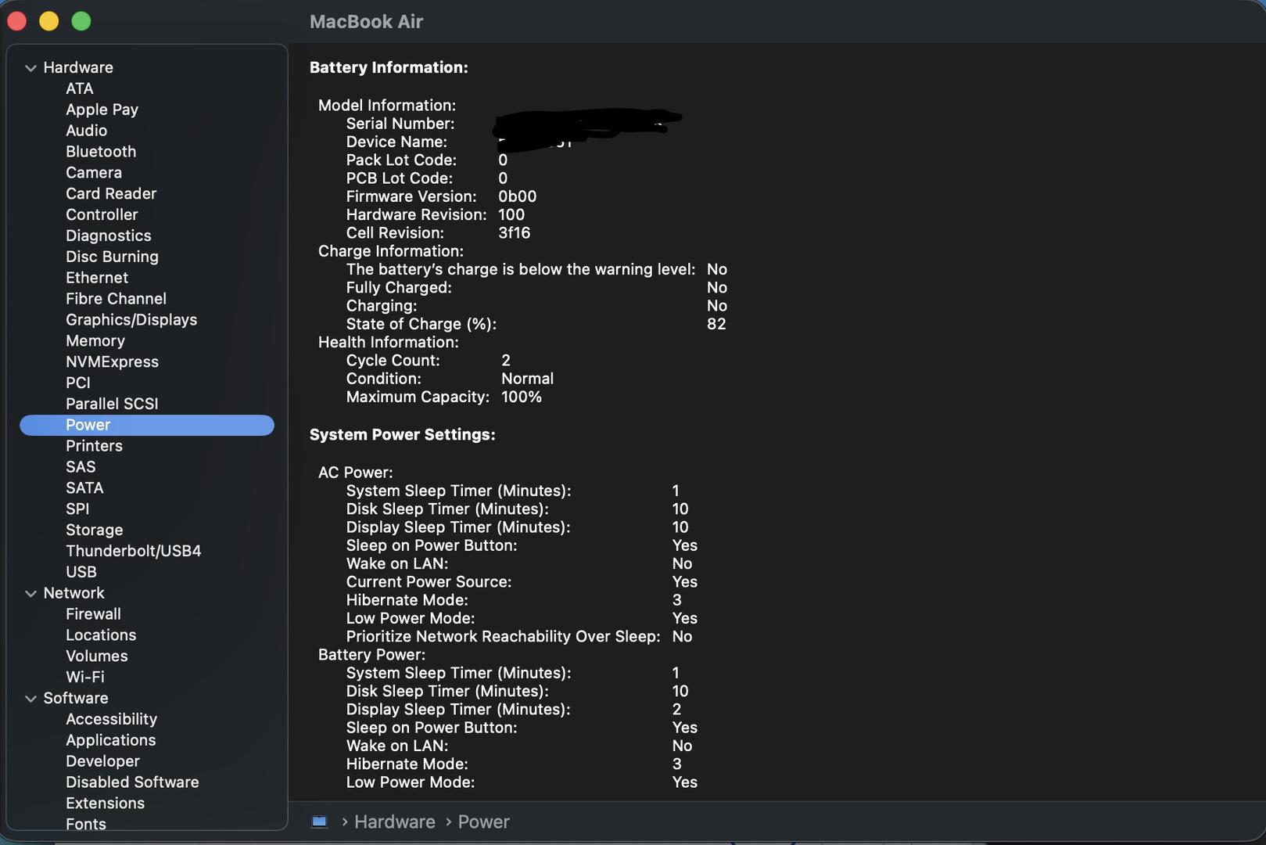Screen dimensions: 1266x845
Task: Select the Wi-Fi network item
Action: 85,678
